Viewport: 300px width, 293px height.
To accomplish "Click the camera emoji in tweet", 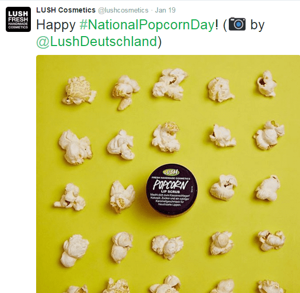I will (237, 24).
